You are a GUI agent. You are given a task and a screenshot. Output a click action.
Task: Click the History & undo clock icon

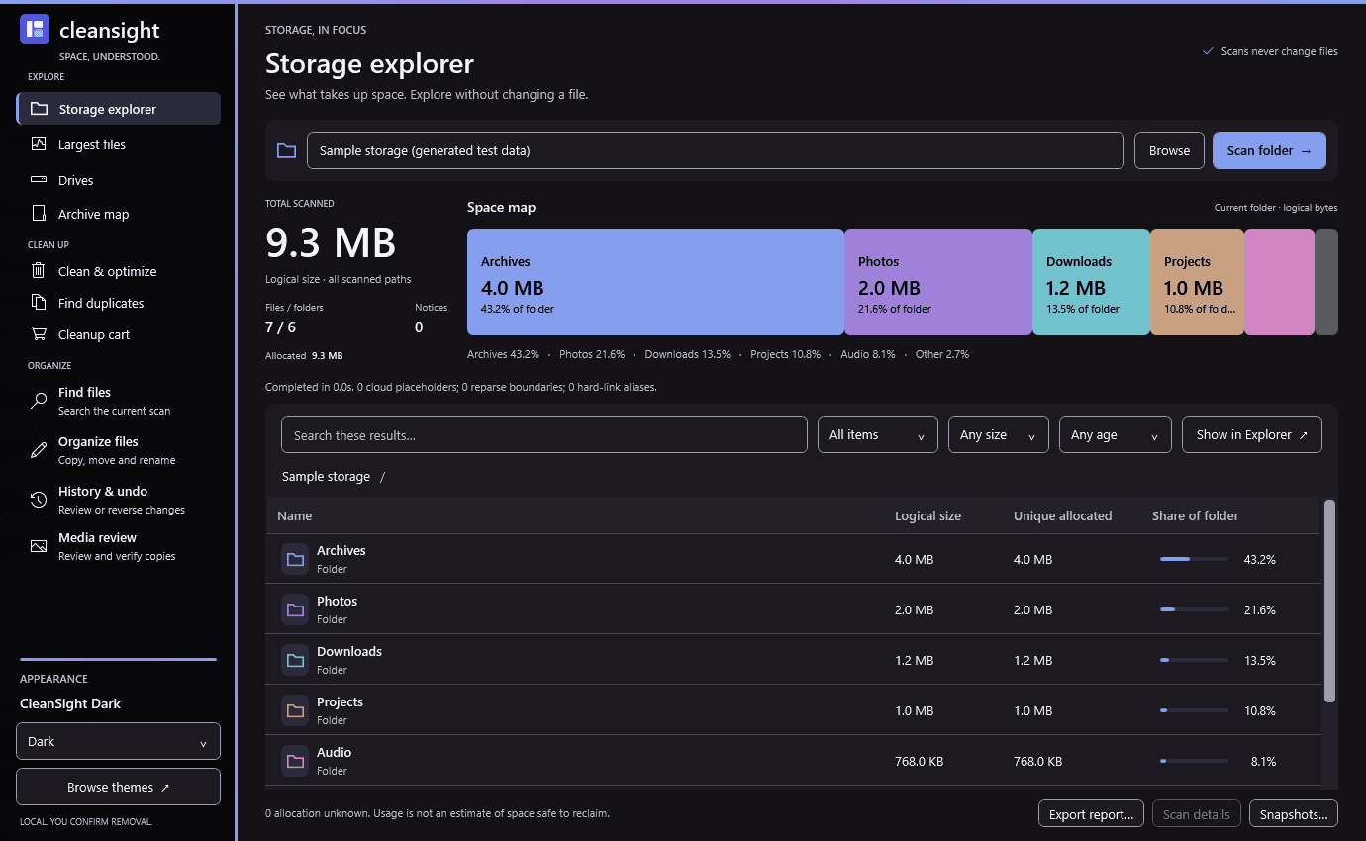(39, 500)
